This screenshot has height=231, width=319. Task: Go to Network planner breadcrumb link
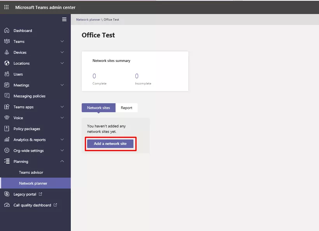point(88,19)
